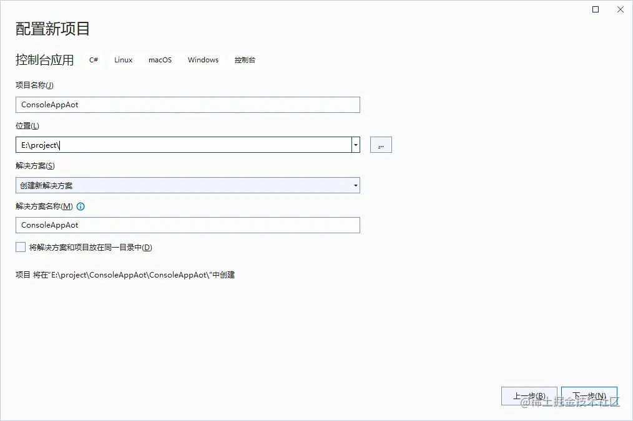Click the project creation path text

pyautogui.click(x=125, y=275)
